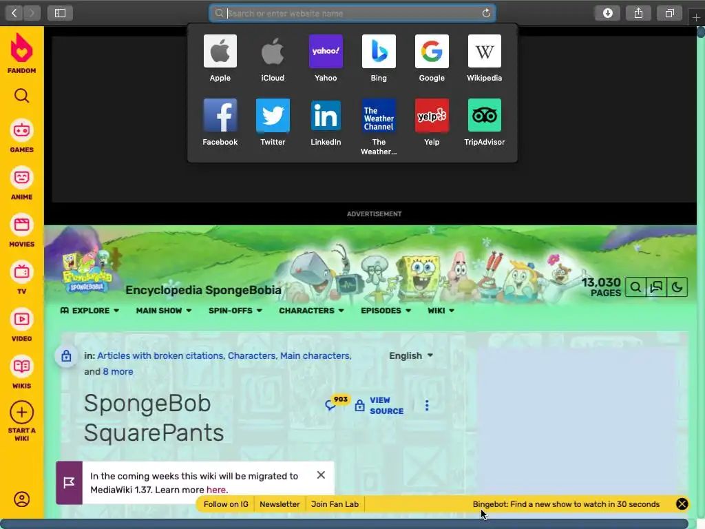The height and width of the screenshot is (529, 705).
Task: Open the Wikipedia favorite
Action: 484,58
